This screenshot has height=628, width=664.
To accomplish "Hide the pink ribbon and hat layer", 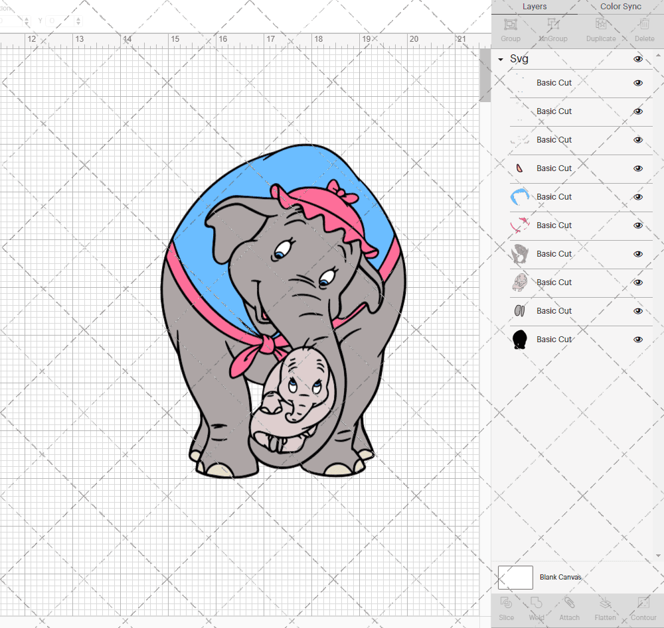I will point(637,225).
